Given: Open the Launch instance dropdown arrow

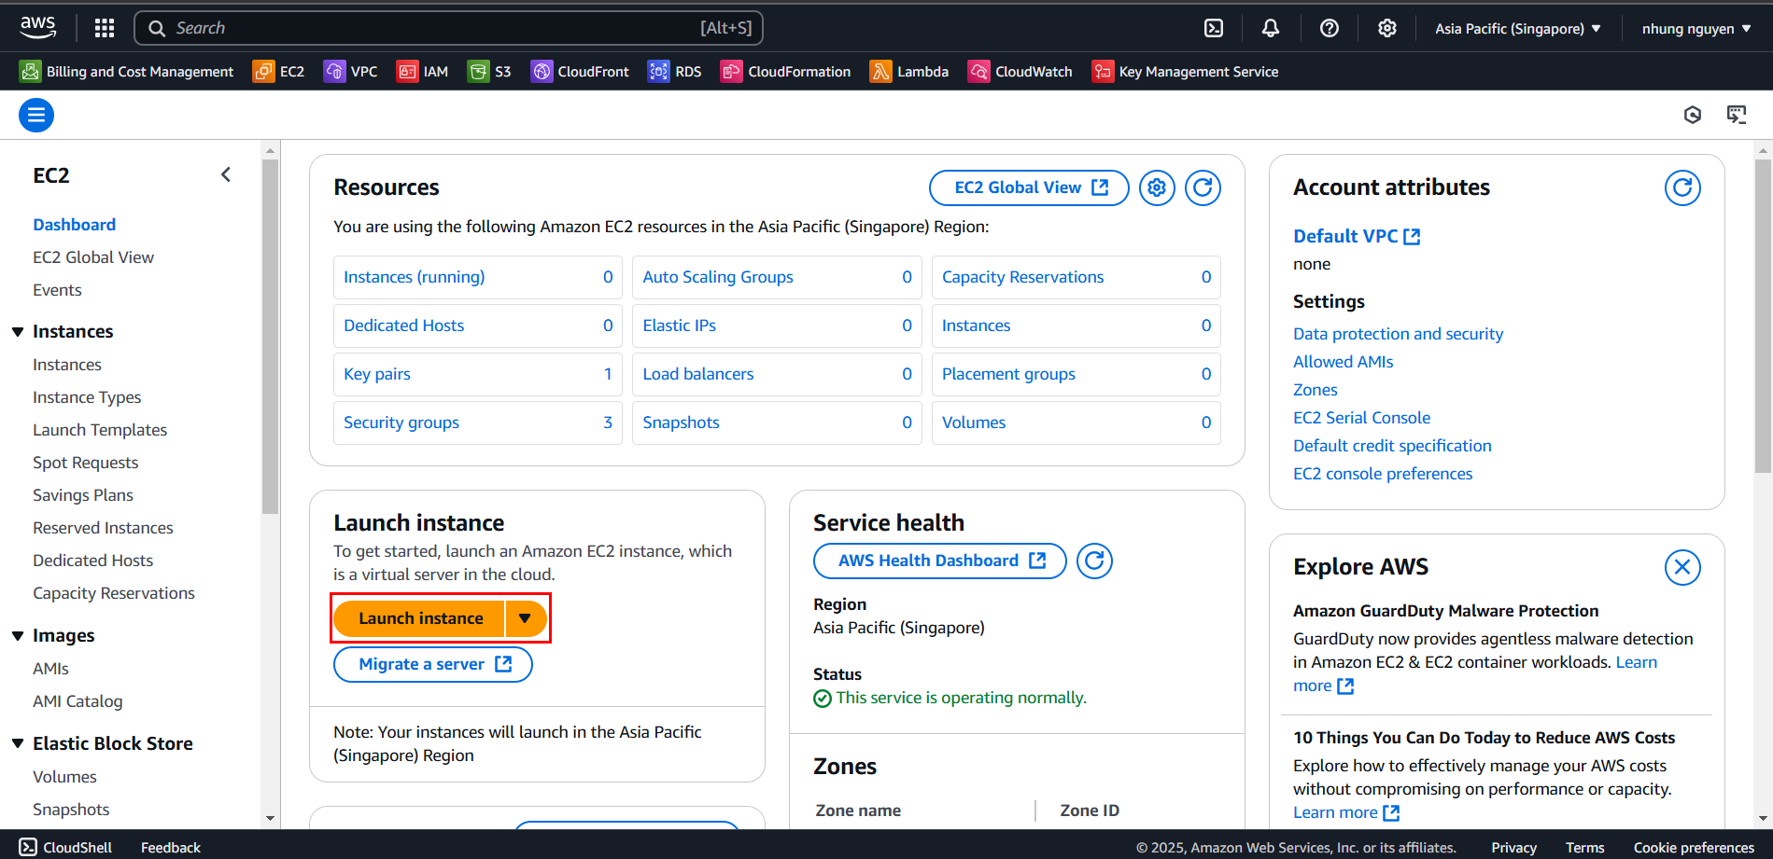Looking at the screenshot, I should [x=526, y=618].
